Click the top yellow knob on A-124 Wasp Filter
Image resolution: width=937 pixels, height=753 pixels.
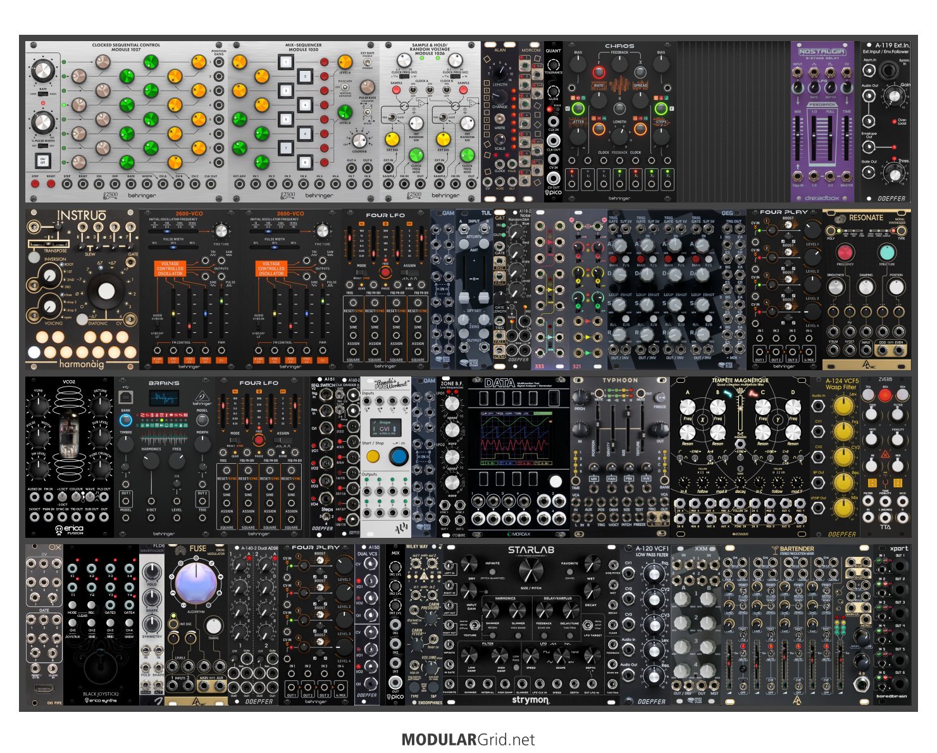[x=843, y=406]
